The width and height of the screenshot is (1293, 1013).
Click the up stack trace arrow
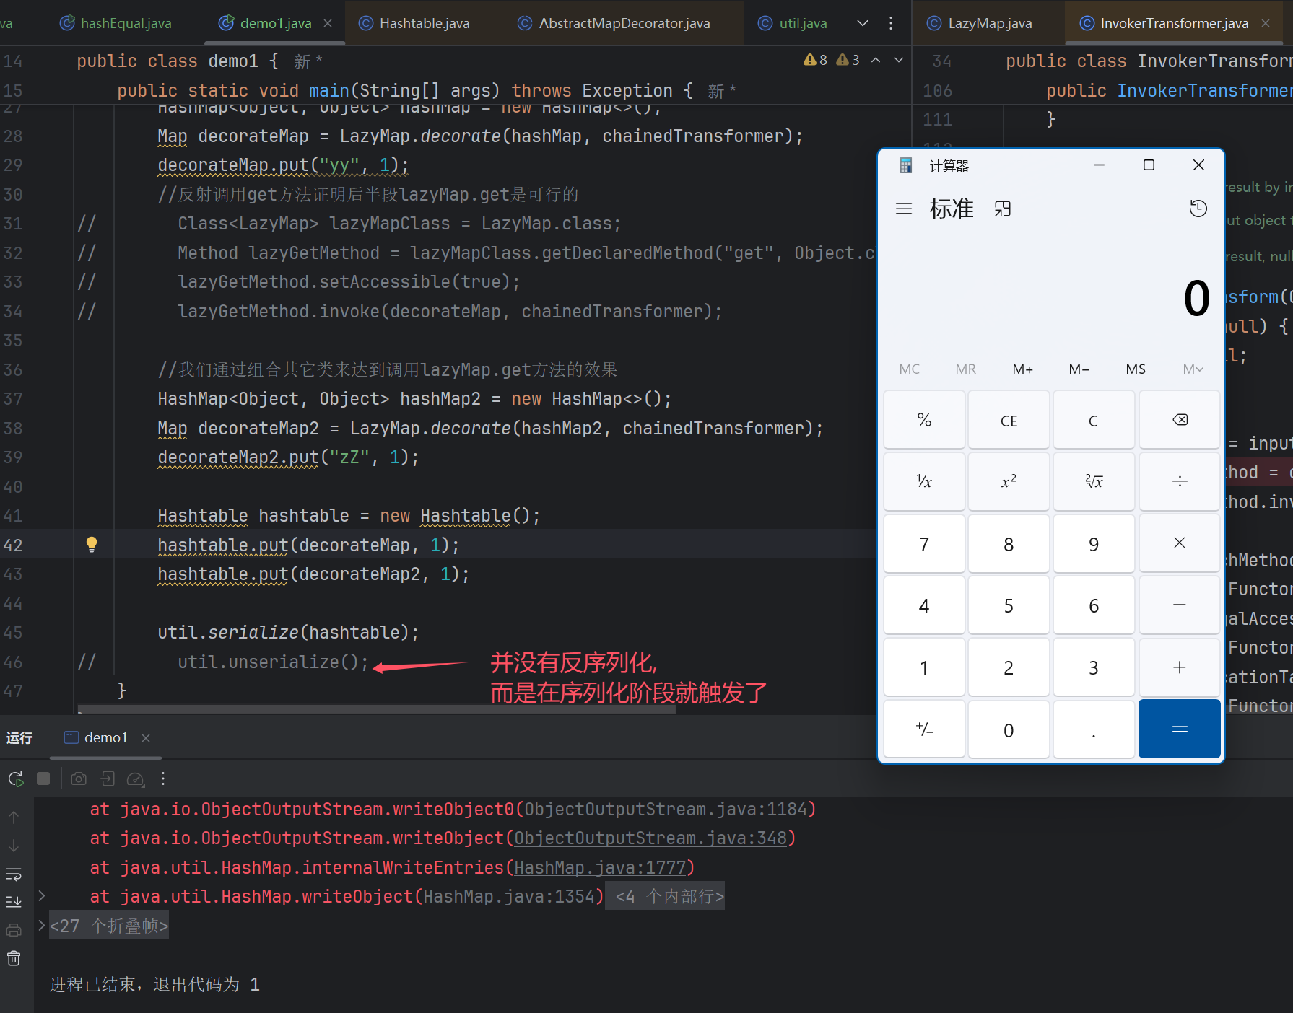click(14, 817)
